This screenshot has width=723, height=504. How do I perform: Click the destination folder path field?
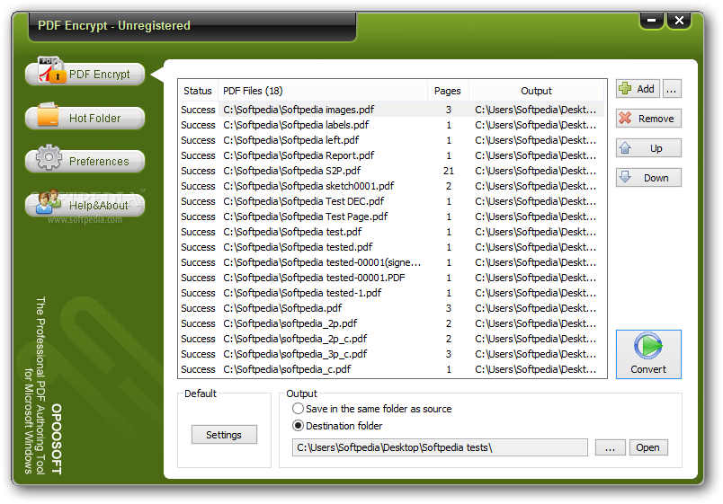(x=440, y=447)
